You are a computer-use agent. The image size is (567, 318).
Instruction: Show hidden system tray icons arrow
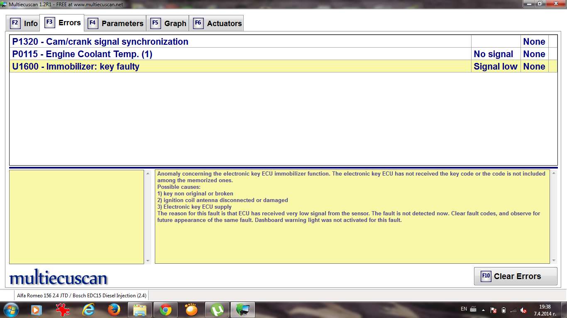click(483, 310)
